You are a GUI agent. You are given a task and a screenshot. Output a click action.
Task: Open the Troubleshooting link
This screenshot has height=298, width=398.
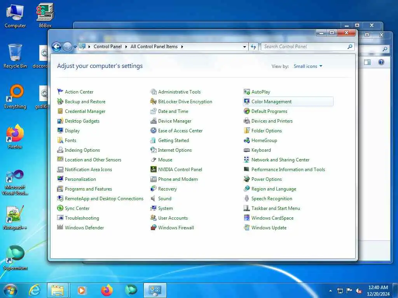click(x=82, y=218)
